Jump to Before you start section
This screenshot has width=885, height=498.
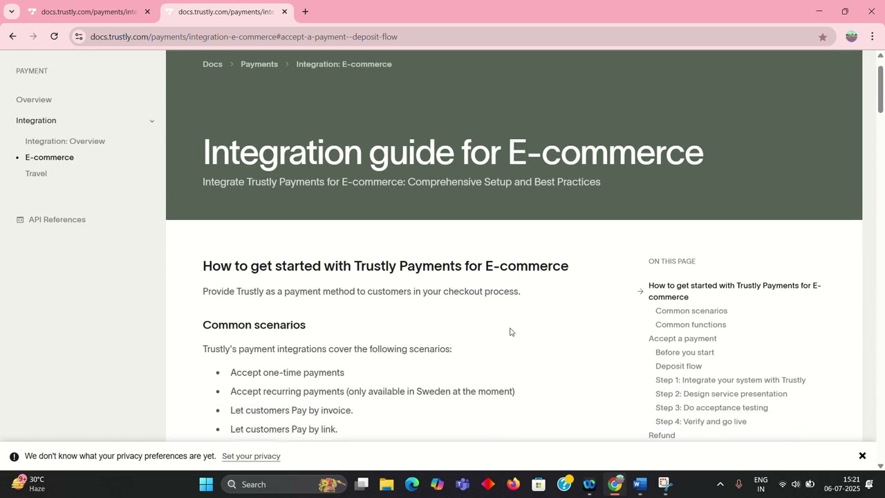pos(684,352)
